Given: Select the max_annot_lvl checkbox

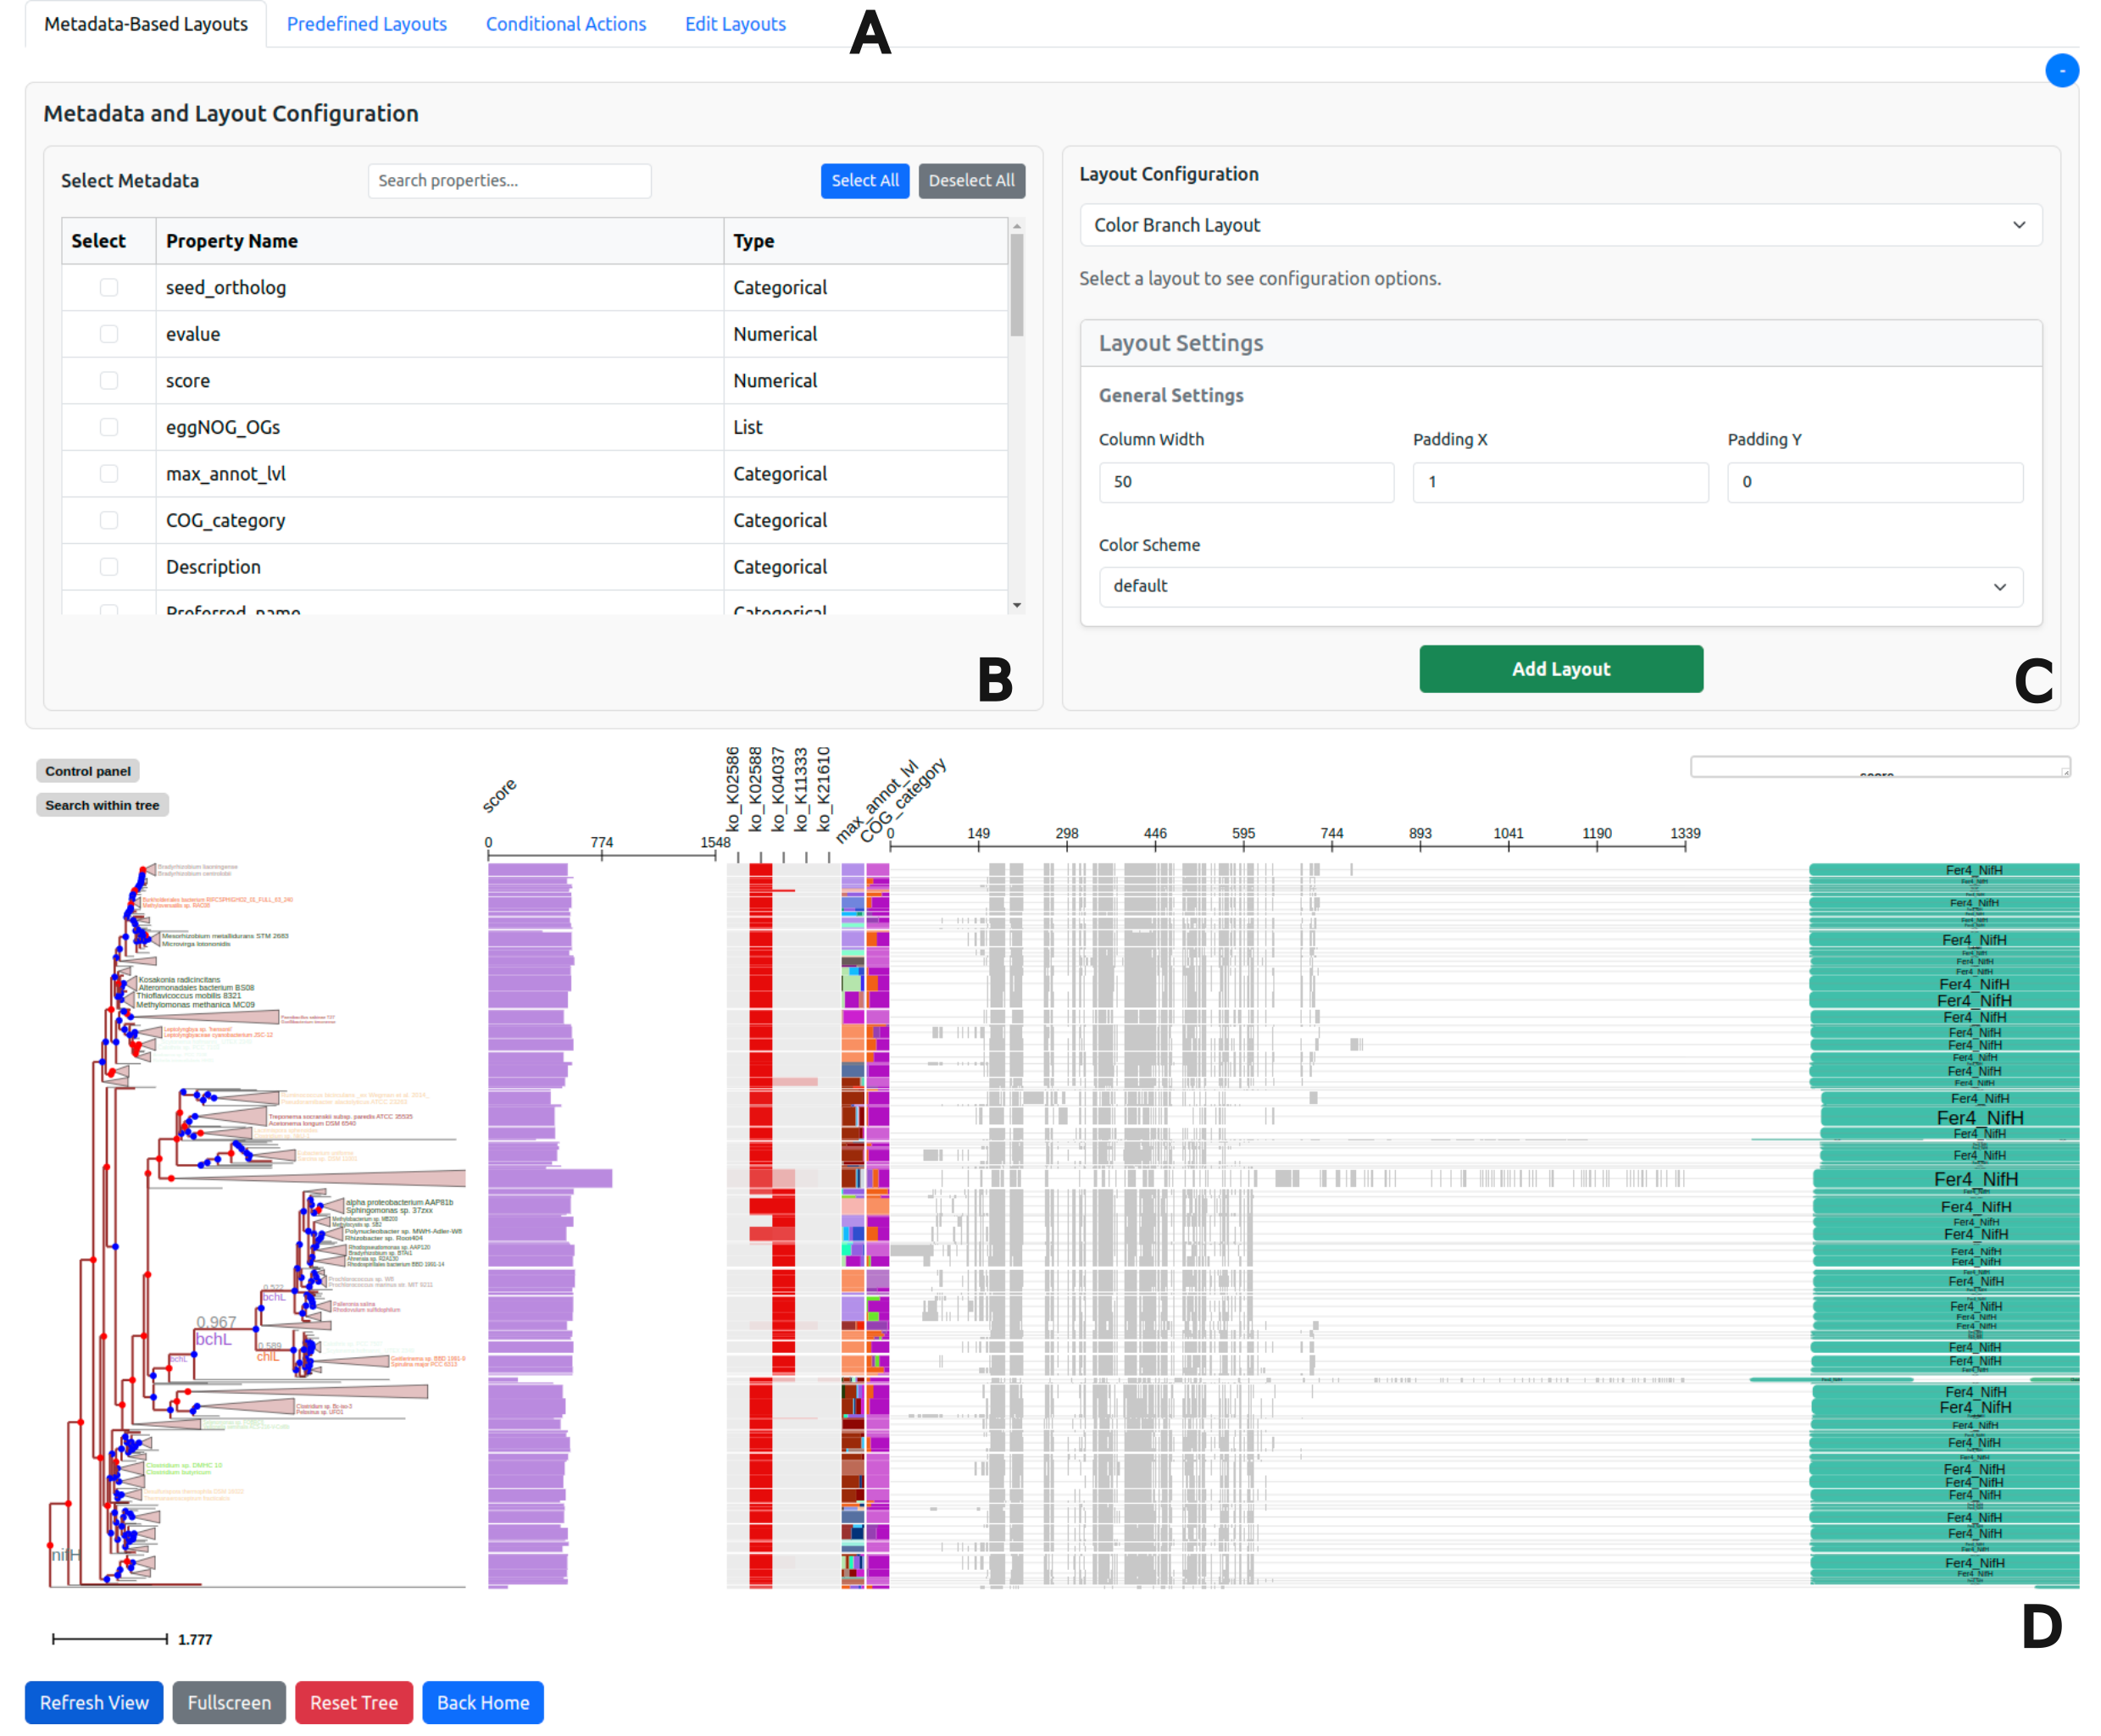Looking at the screenshot, I should 109,474.
